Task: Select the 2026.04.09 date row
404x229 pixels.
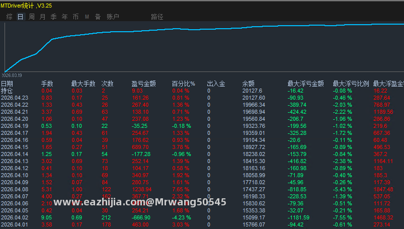Action: (15, 182)
